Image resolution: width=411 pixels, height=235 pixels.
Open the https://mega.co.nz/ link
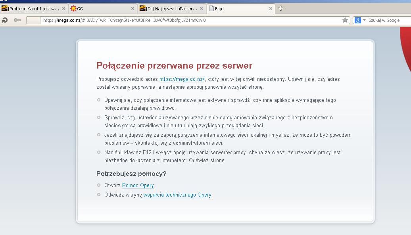[x=182, y=79]
